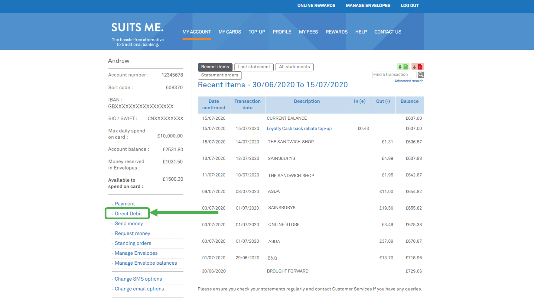Select the Statement orders tab
The width and height of the screenshot is (534, 300).
pos(220,75)
